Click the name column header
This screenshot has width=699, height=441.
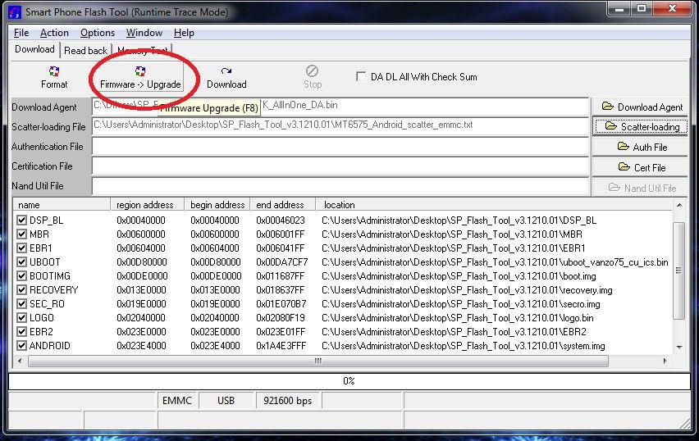coord(62,205)
